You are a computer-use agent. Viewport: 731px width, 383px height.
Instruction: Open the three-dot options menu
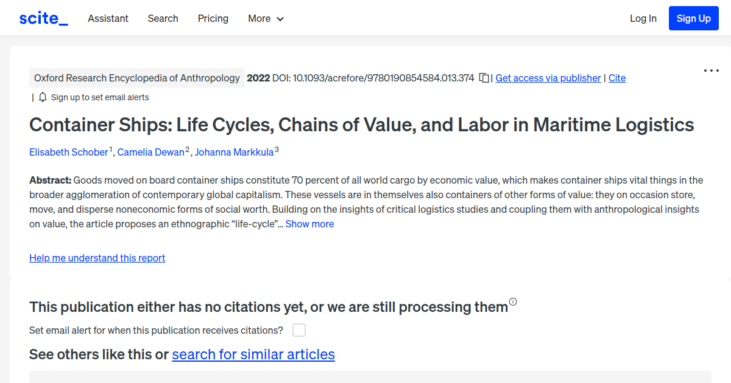pyautogui.click(x=711, y=71)
